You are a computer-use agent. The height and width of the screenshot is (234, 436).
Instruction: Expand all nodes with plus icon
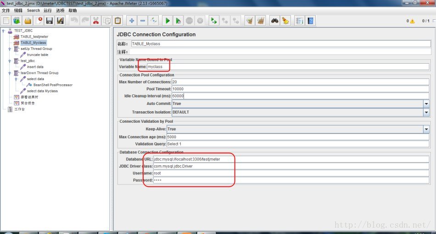(132, 21)
